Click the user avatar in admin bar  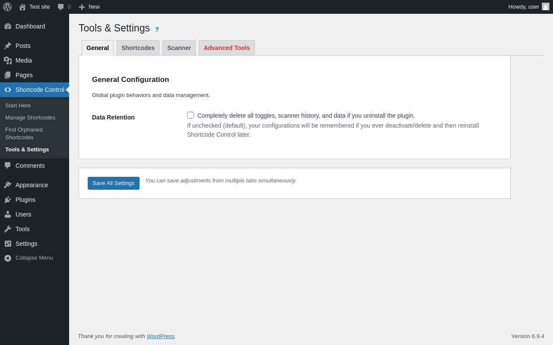(546, 6)
